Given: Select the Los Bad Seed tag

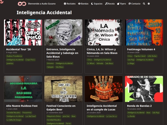Looking at the screenshot, I should (x=31, y=116).
